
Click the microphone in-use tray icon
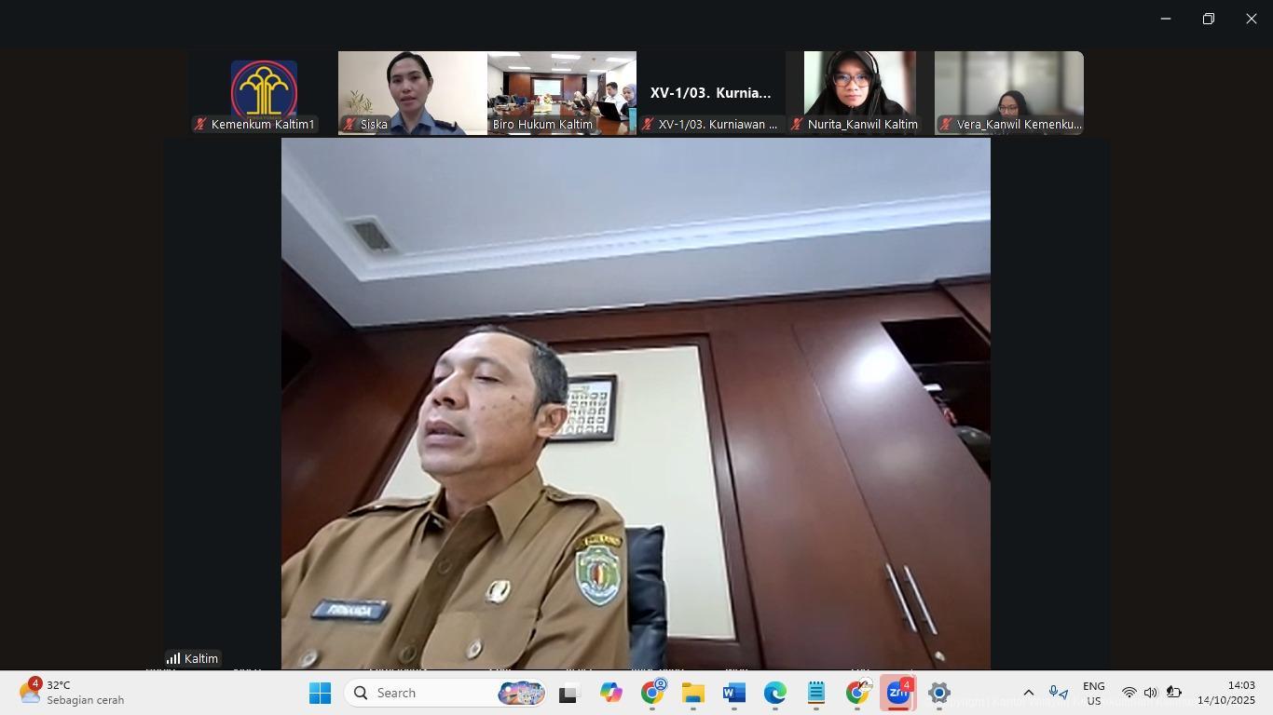[1058, 693]
